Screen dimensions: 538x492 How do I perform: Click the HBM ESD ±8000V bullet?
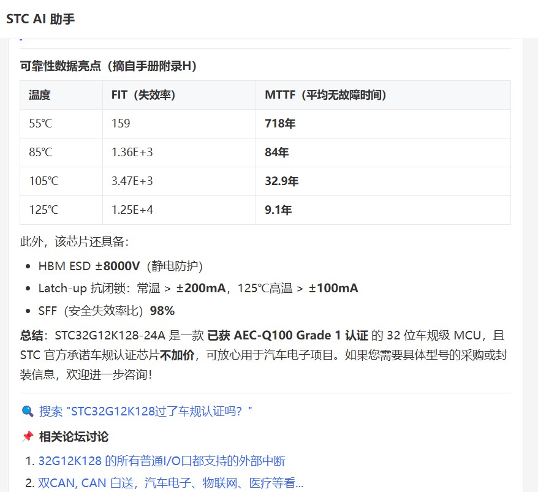click(x=121, y=267)
